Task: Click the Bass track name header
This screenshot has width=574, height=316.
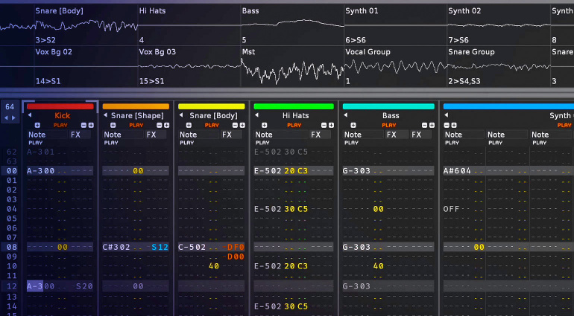Action: click(x=391, y=116)
